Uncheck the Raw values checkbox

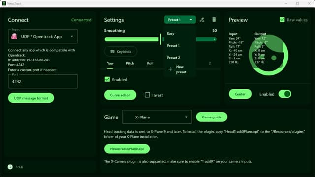point(282,20)
